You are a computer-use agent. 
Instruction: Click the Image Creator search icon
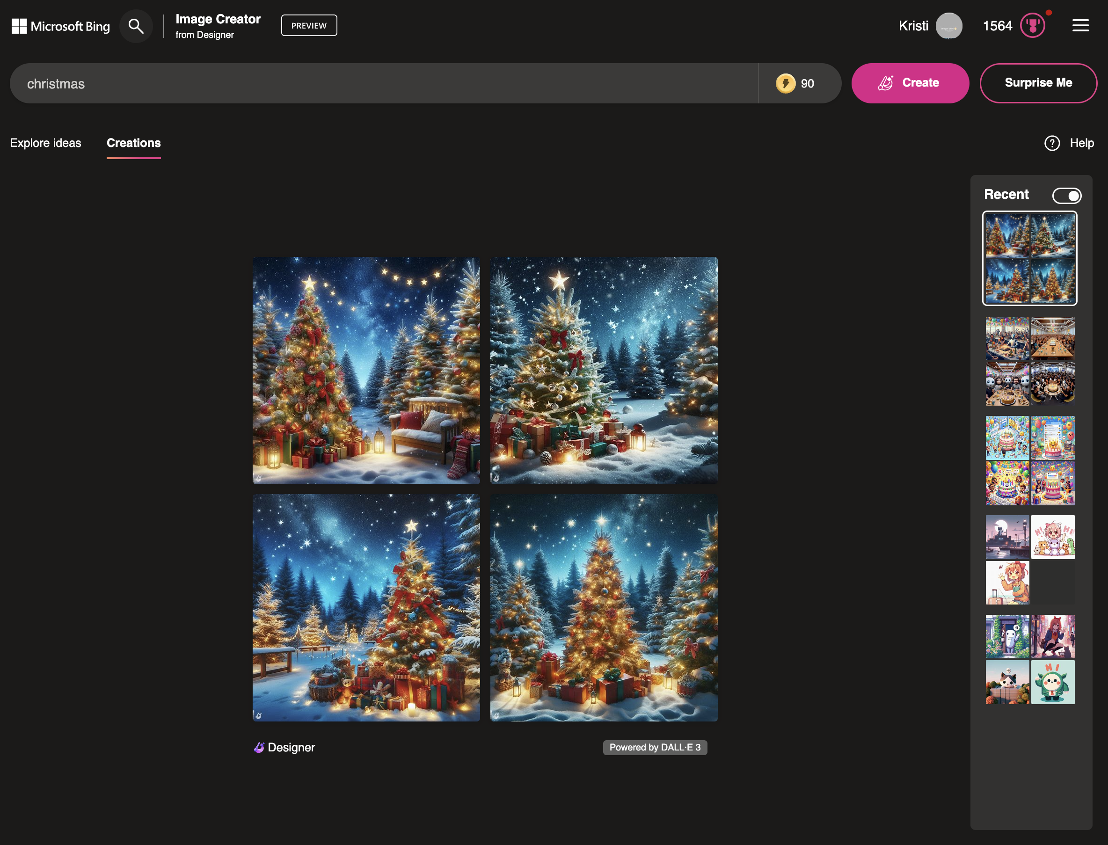tap(136, 26)
